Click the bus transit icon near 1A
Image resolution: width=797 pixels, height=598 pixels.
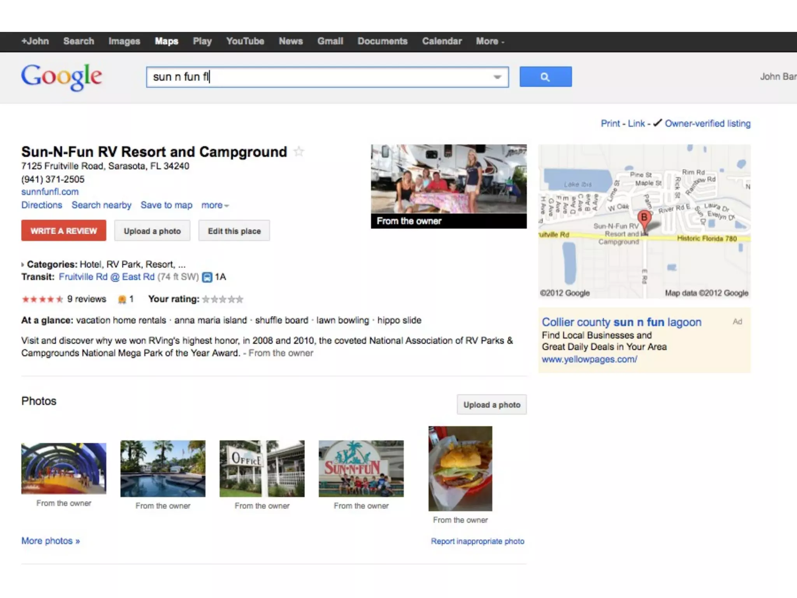tap(207, 277)
